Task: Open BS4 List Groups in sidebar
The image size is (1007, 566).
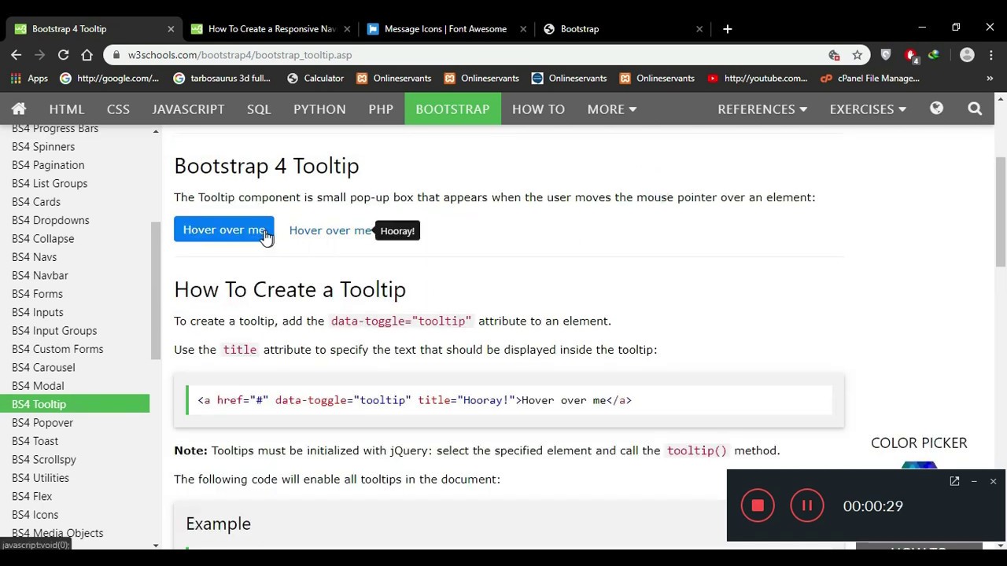Action: click(x=50, y=183)
